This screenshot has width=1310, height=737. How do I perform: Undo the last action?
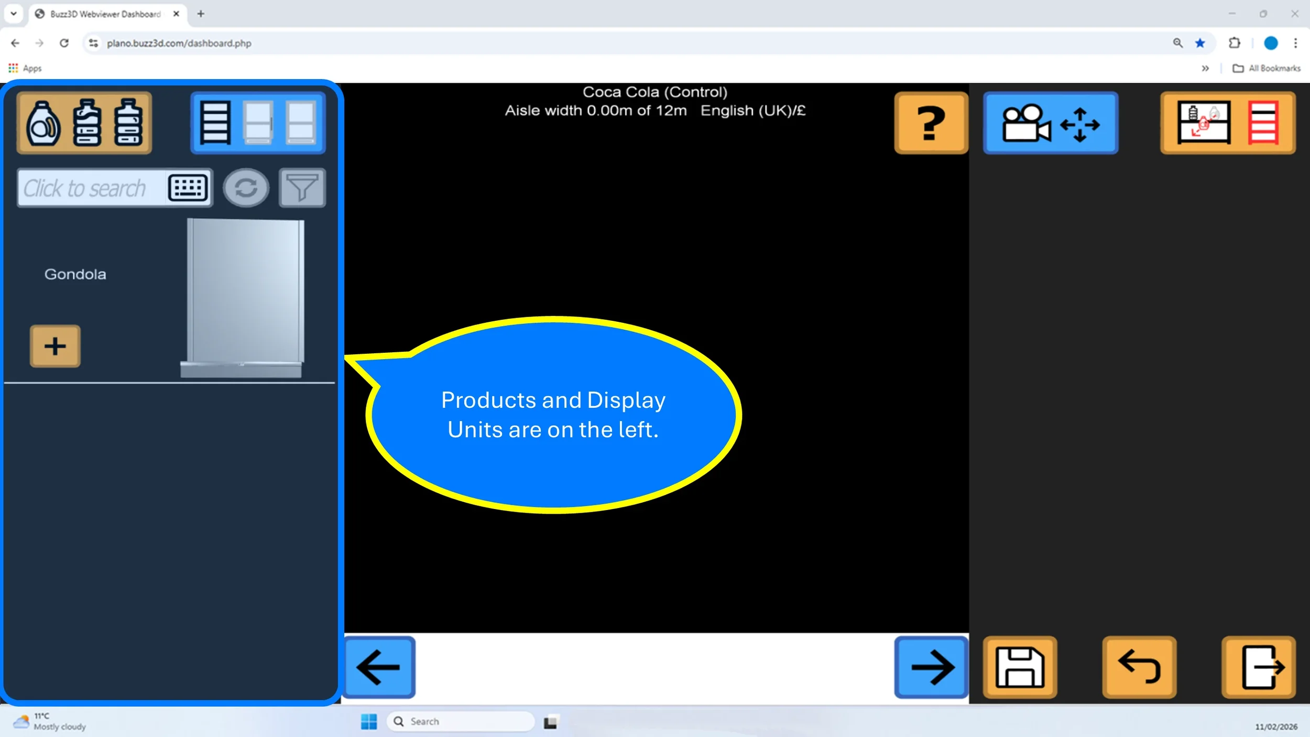coord(1139,667)
